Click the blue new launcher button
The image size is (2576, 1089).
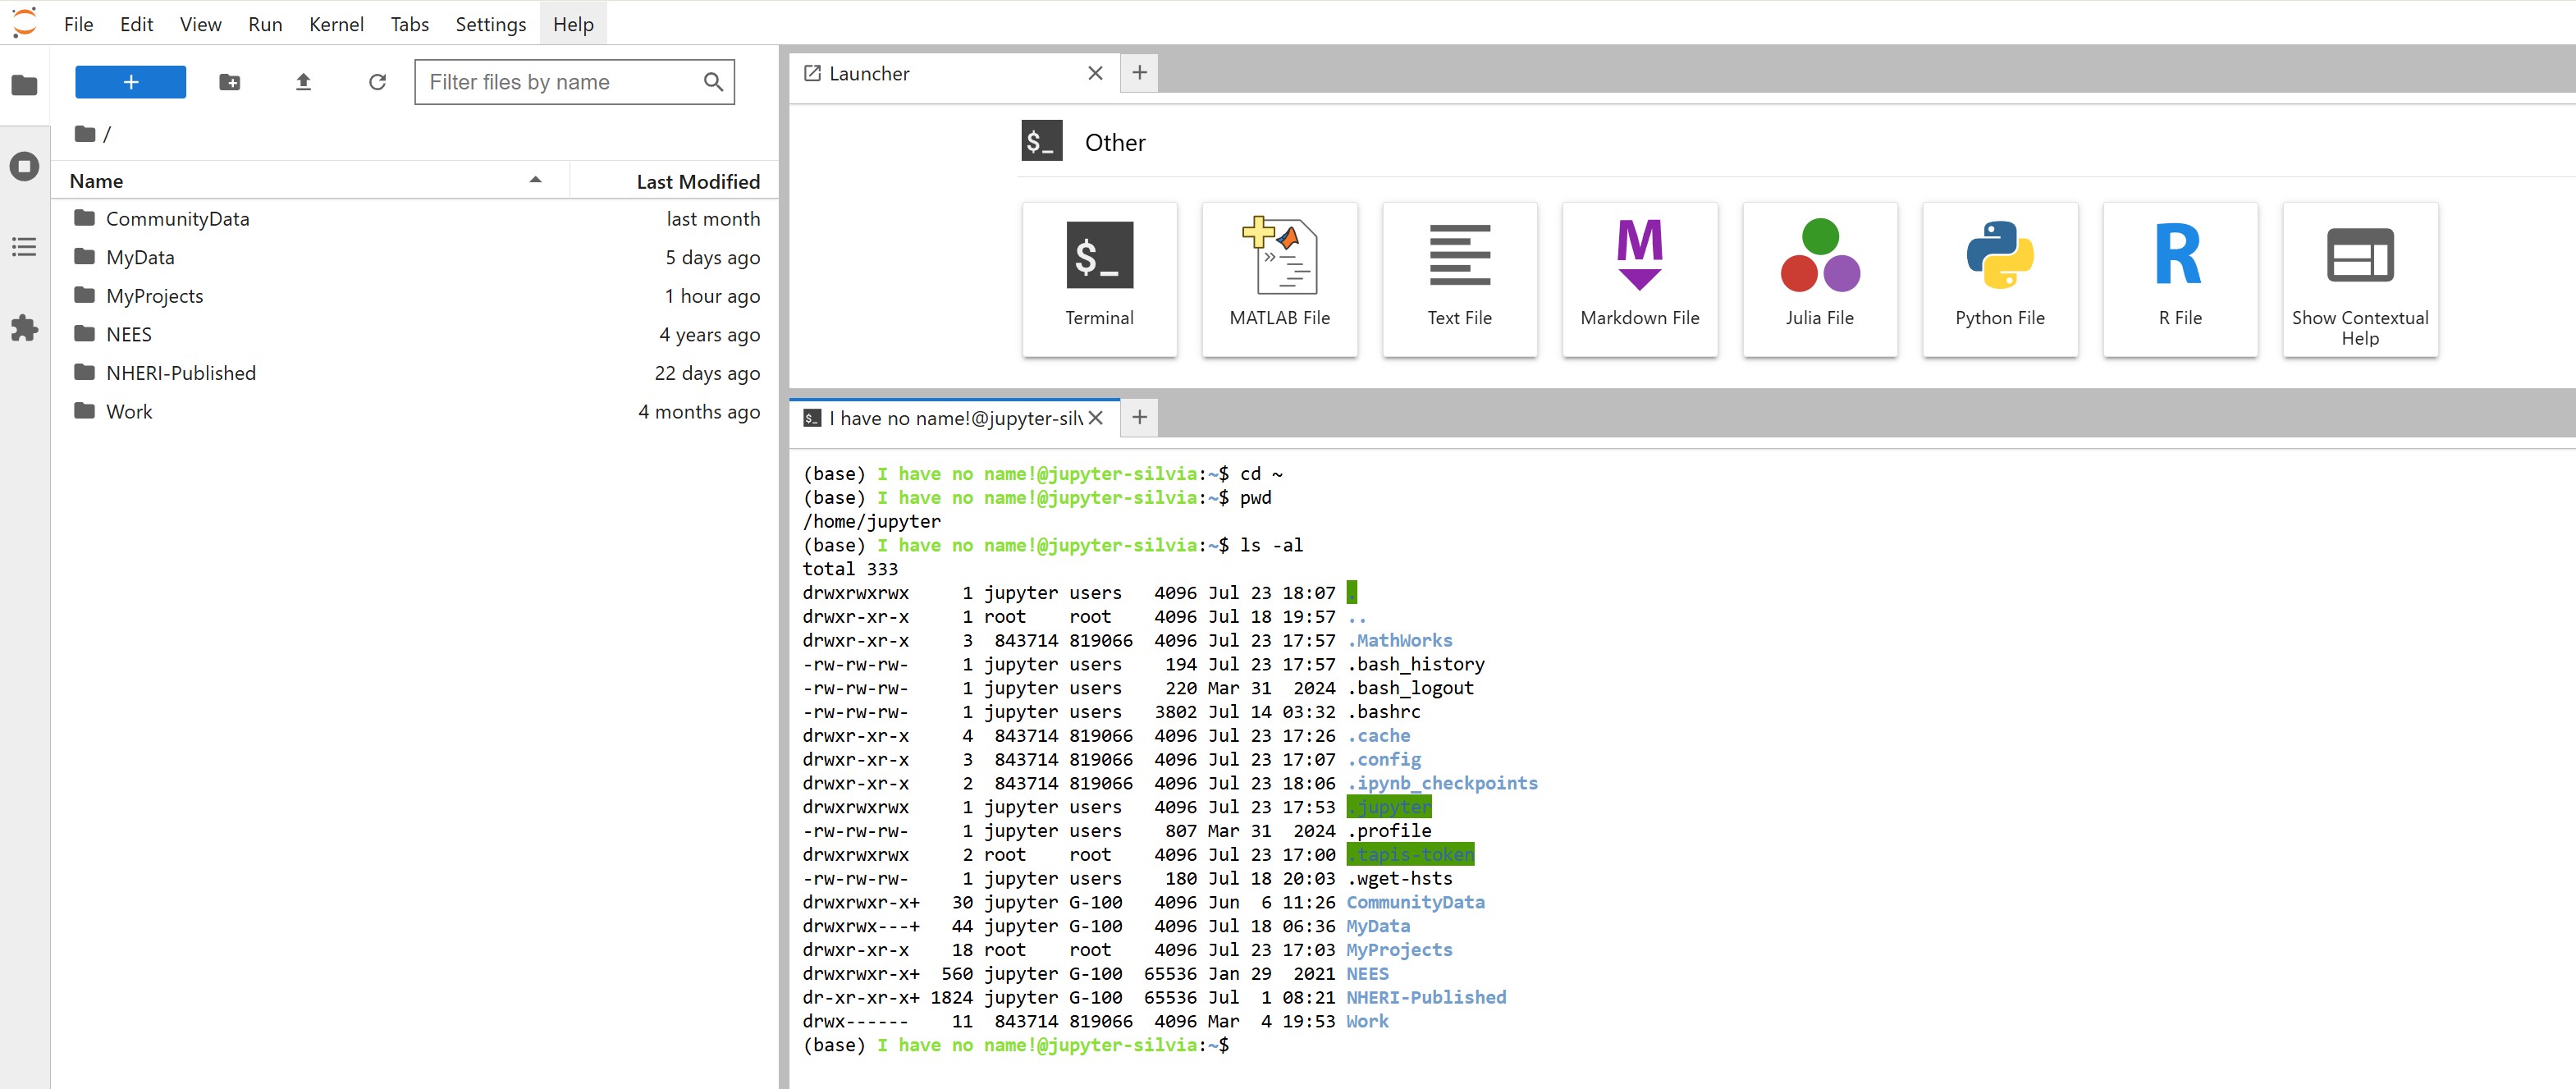pos(130,82)
